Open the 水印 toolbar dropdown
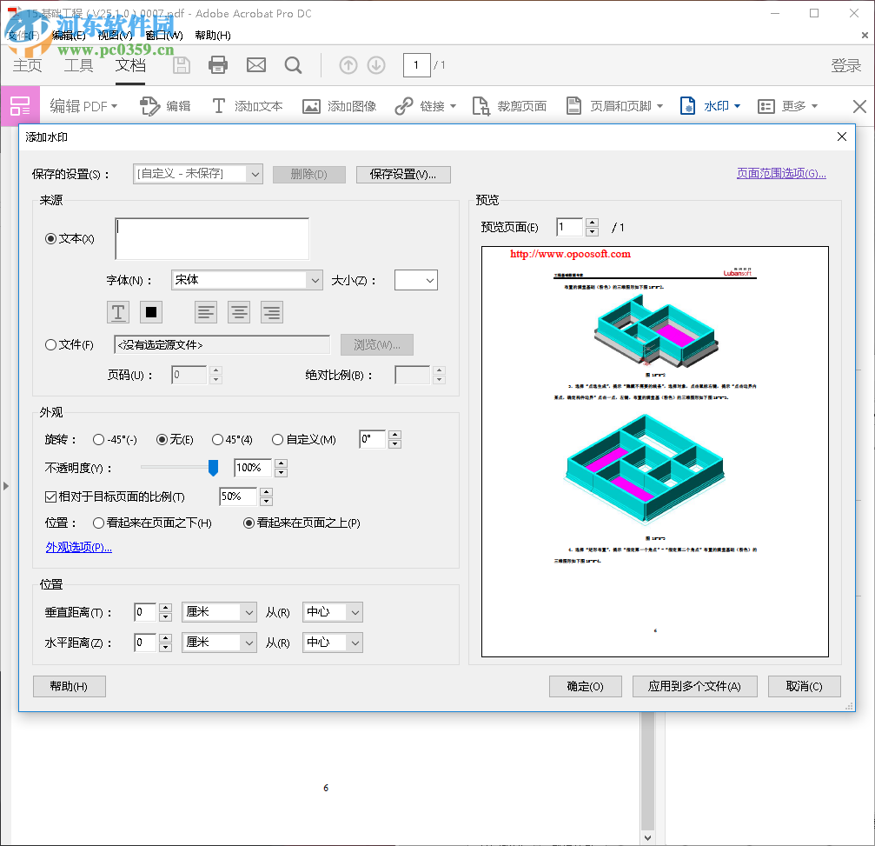The width and height of the screenshot is (875, 846). coord(718,105)
